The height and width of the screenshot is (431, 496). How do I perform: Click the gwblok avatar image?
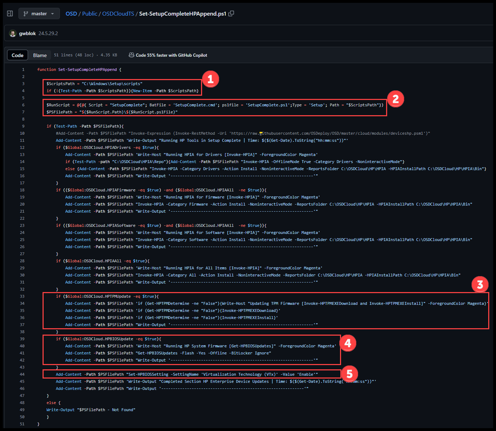(x=13, y=33)
